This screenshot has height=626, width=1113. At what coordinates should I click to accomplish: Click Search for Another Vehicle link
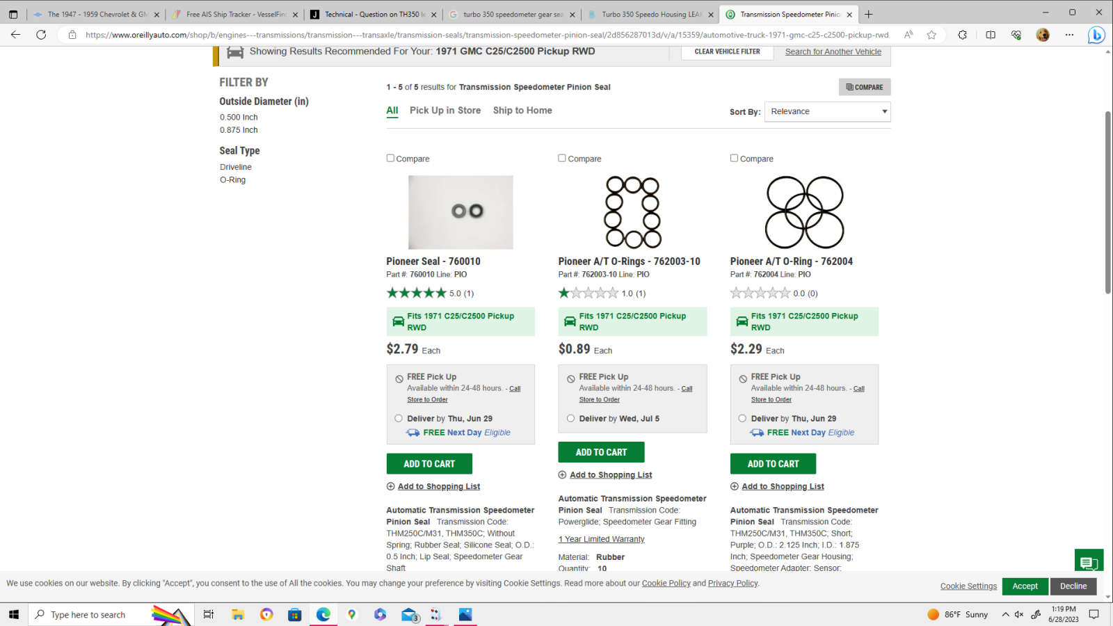point(833,51)
